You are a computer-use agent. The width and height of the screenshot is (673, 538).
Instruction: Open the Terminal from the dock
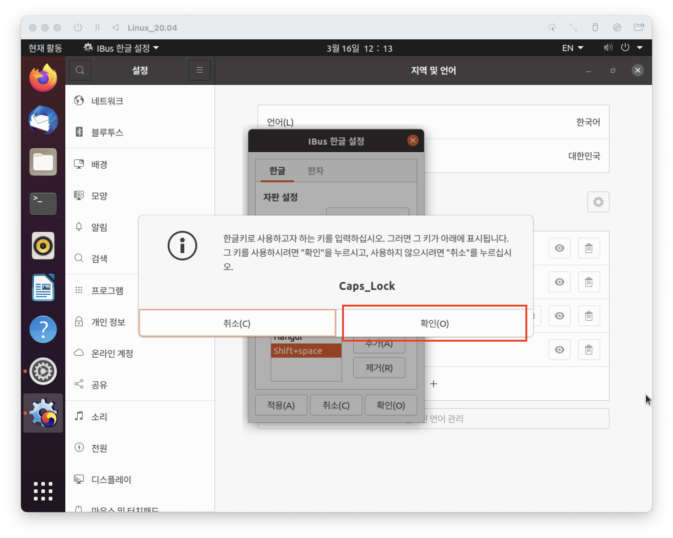[x=43, y=203]
